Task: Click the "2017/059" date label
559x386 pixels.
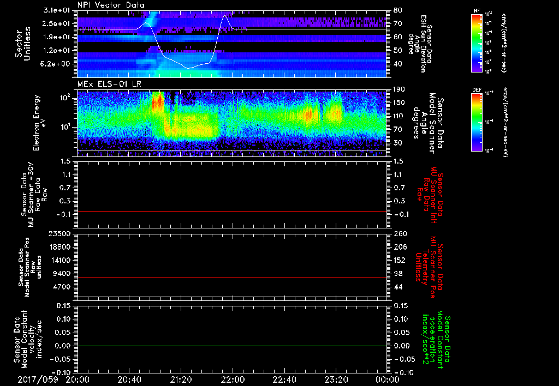Action: pos(38,379)
